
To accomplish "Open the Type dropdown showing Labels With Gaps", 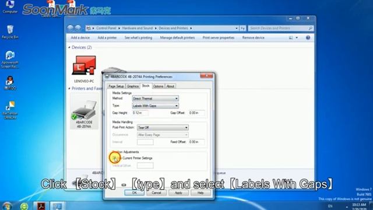I will point(156,106).
